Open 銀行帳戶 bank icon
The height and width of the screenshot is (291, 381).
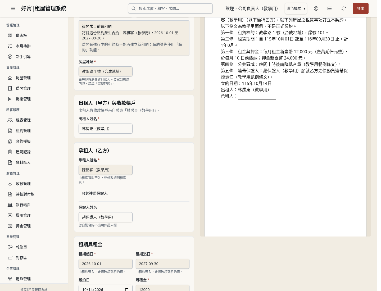(10, 205)
